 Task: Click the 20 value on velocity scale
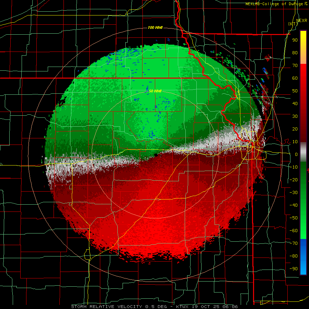[x=295, y=129]
